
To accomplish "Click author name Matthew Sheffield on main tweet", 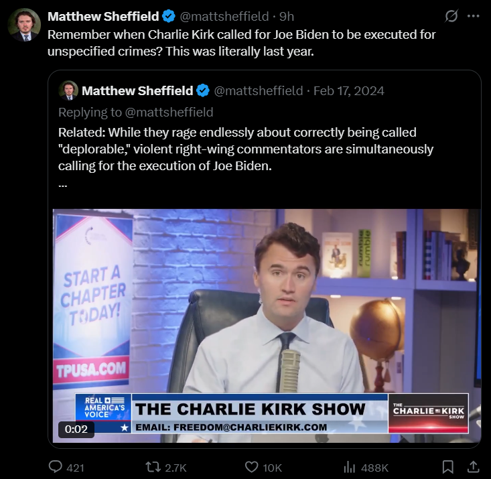I will point(103,16).
